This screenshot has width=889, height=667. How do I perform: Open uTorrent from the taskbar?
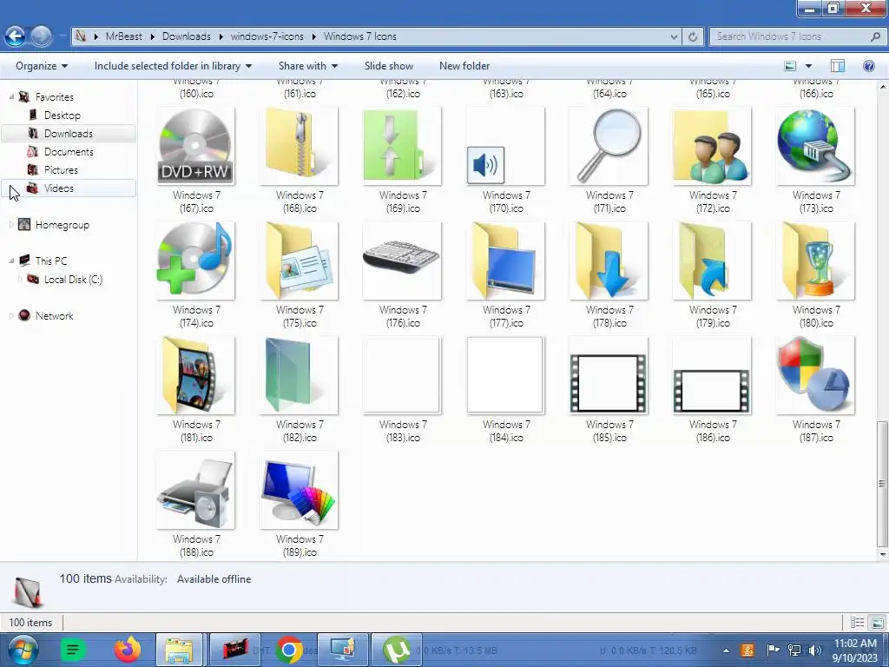[x=396, y=650]
